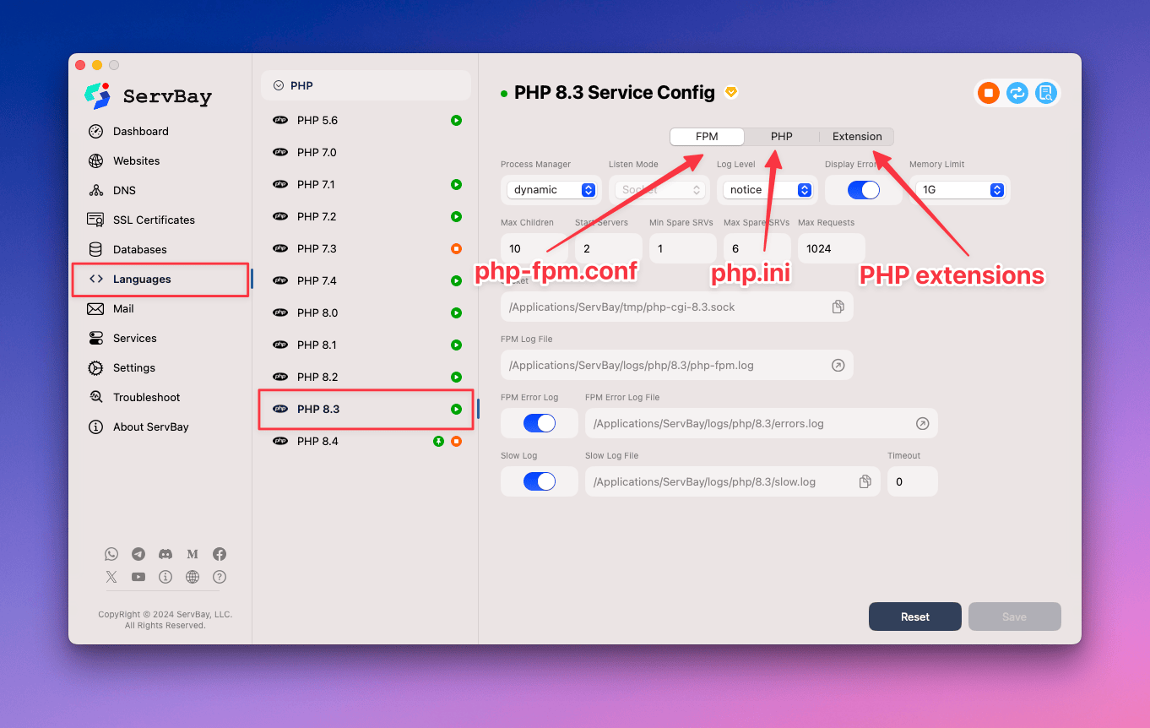This screenshot has width=1150, height=728.
Task: Open the Memory Limit dropdown
Action: click(960, 190)
